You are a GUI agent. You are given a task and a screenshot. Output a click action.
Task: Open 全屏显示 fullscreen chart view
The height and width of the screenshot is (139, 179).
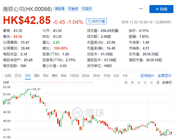click(165, 76)
